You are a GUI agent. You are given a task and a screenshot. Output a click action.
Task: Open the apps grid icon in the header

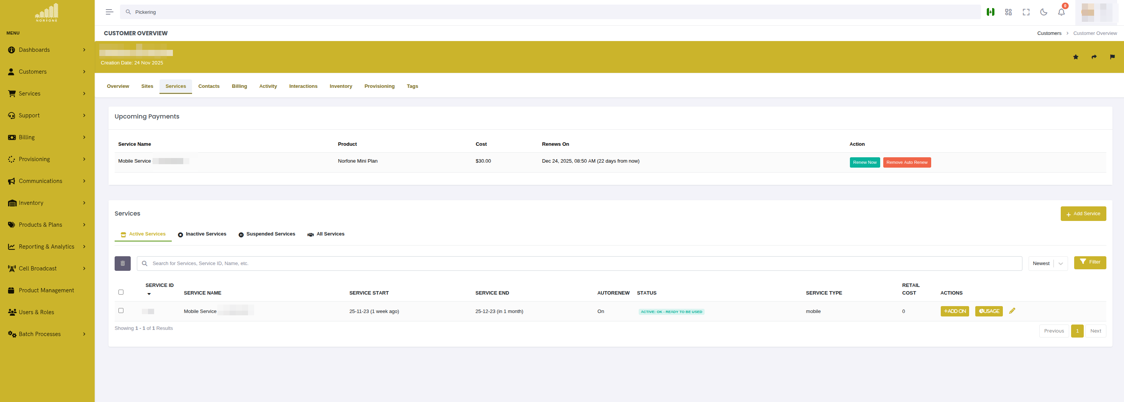click(1008, 12)
